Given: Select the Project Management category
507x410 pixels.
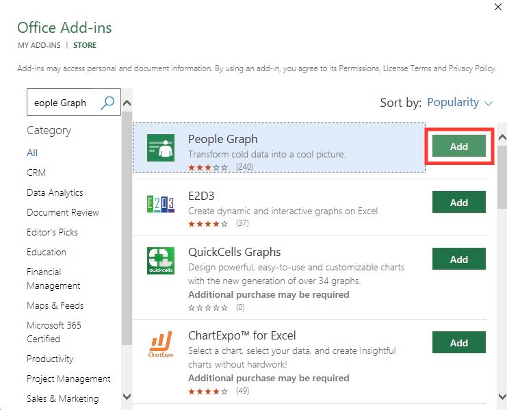Looking at the screenshot, I should tap(68, 379).
